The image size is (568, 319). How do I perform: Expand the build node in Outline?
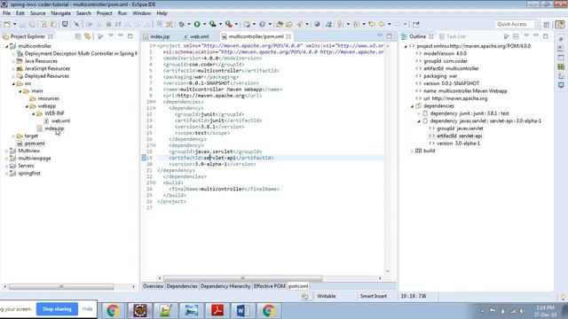point(412,151)
